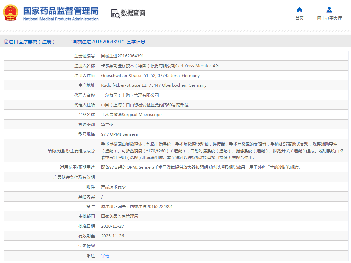The image size is (351, 263).
Task: Click the 其他内容 row label
Action: pos(86,197)
